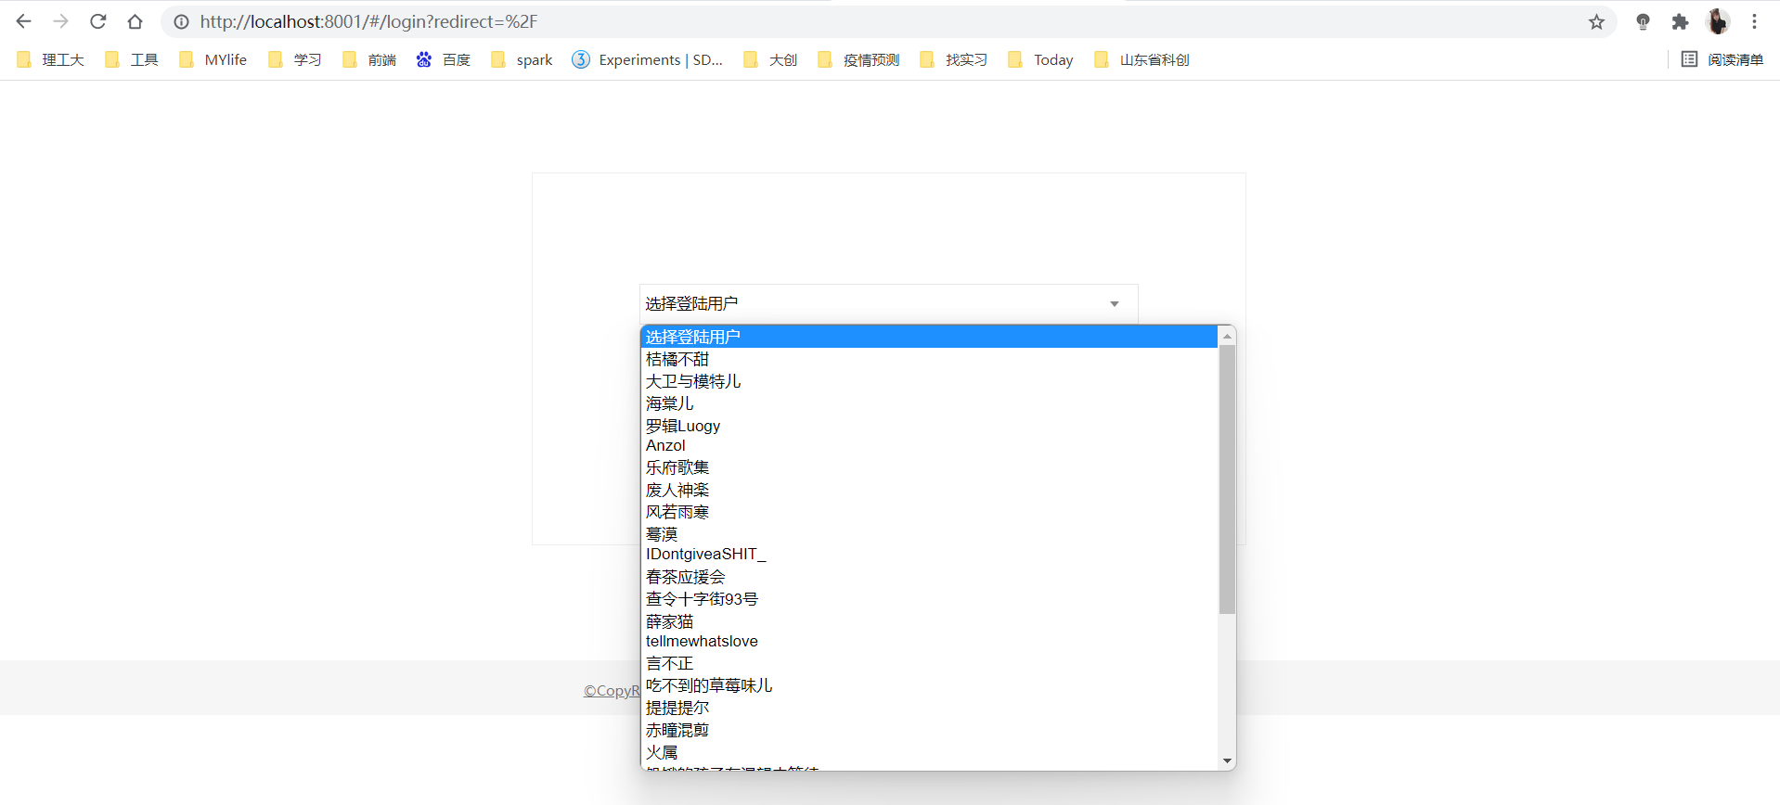View site information icon in address bar
1780x805 pixels.
[182, 21]
